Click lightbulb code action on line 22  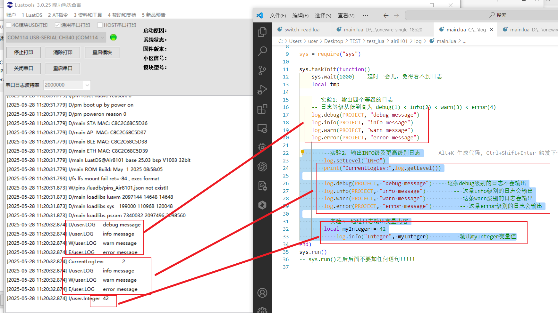tap(302, 152)
